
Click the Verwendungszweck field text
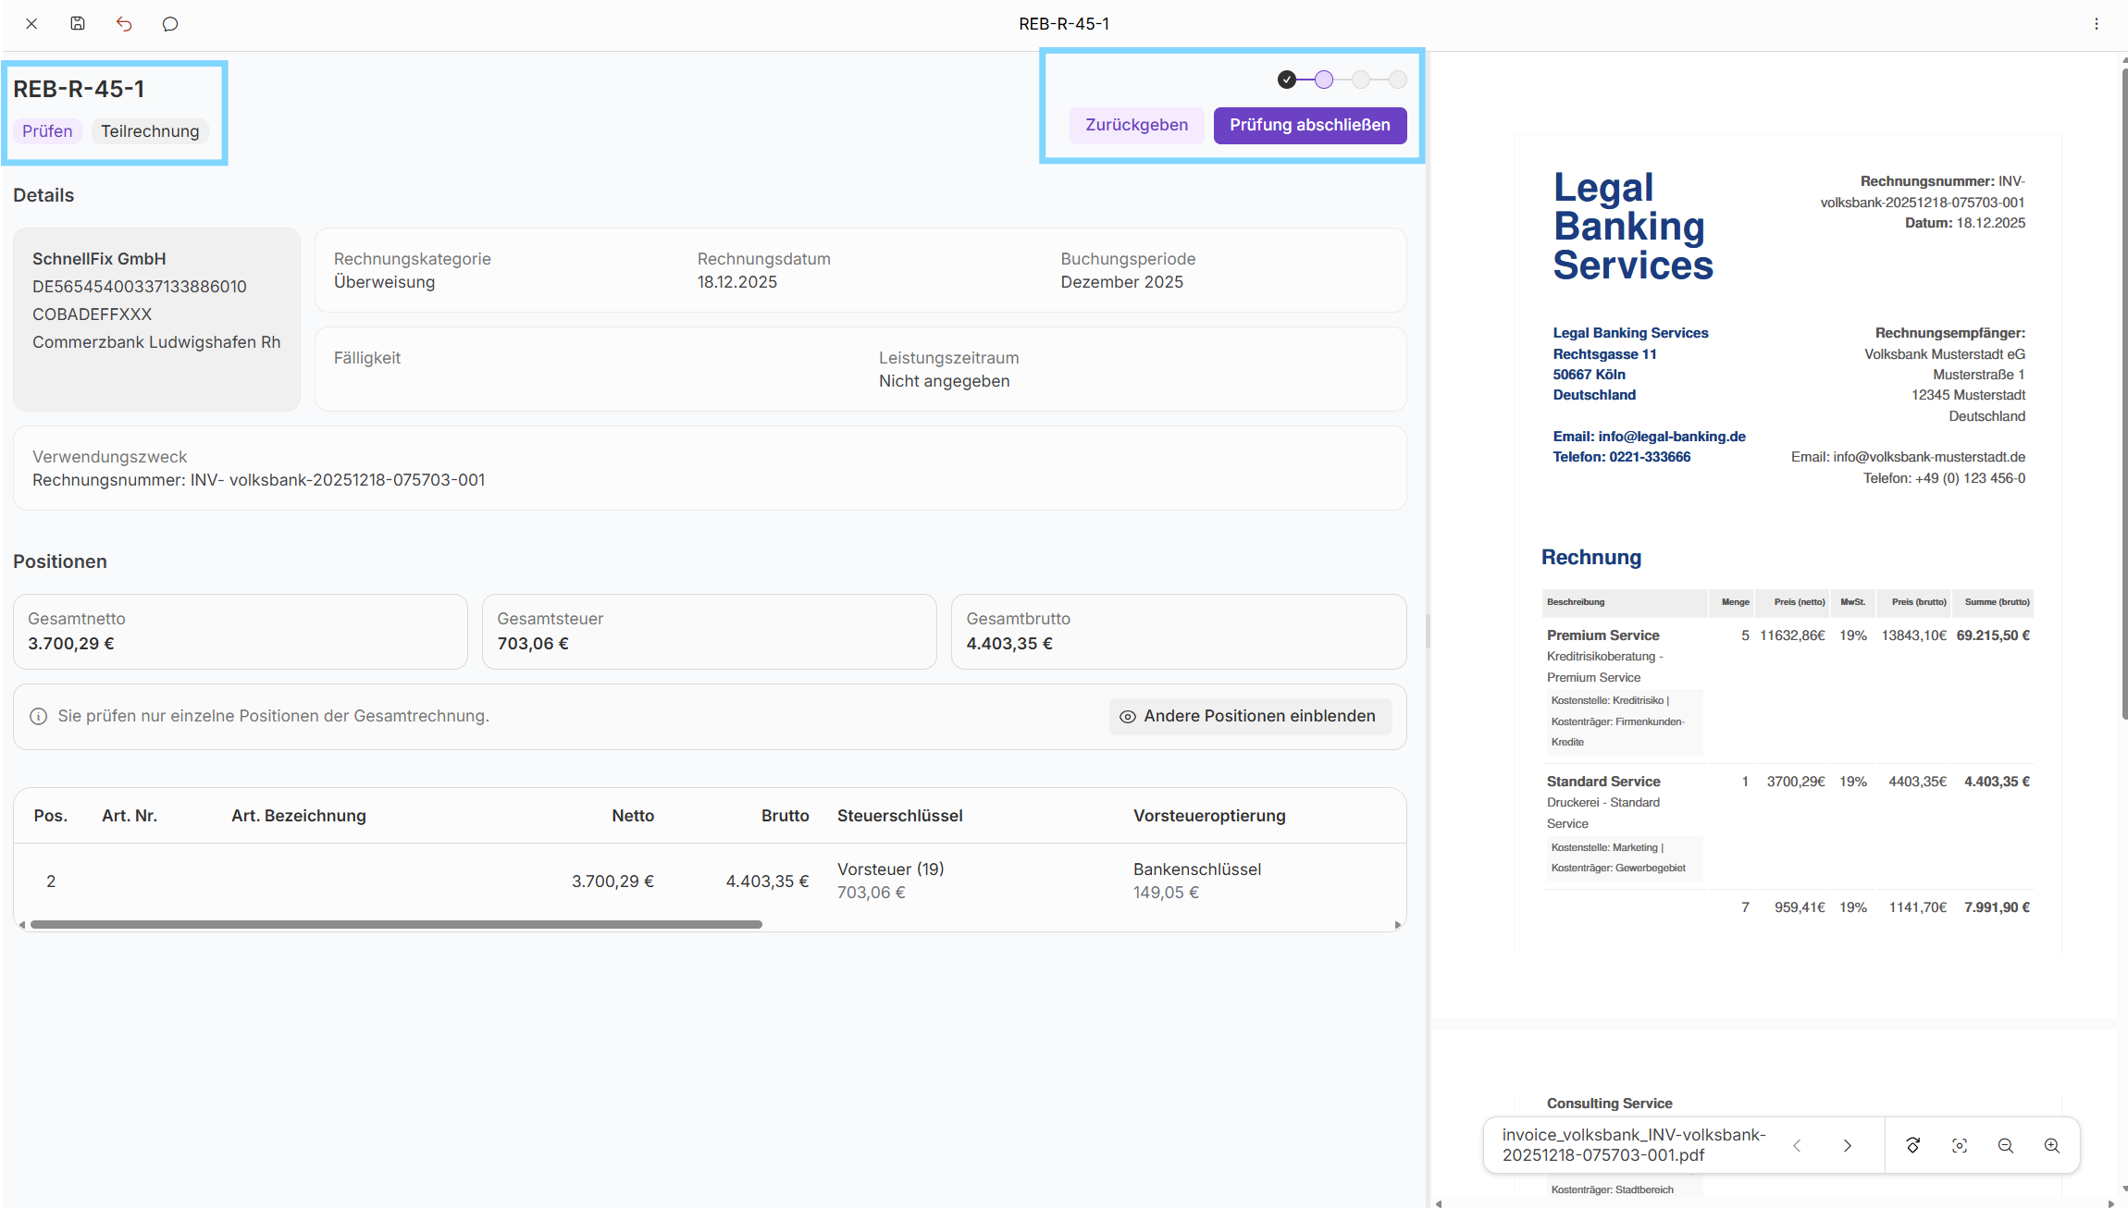(259, 480)
